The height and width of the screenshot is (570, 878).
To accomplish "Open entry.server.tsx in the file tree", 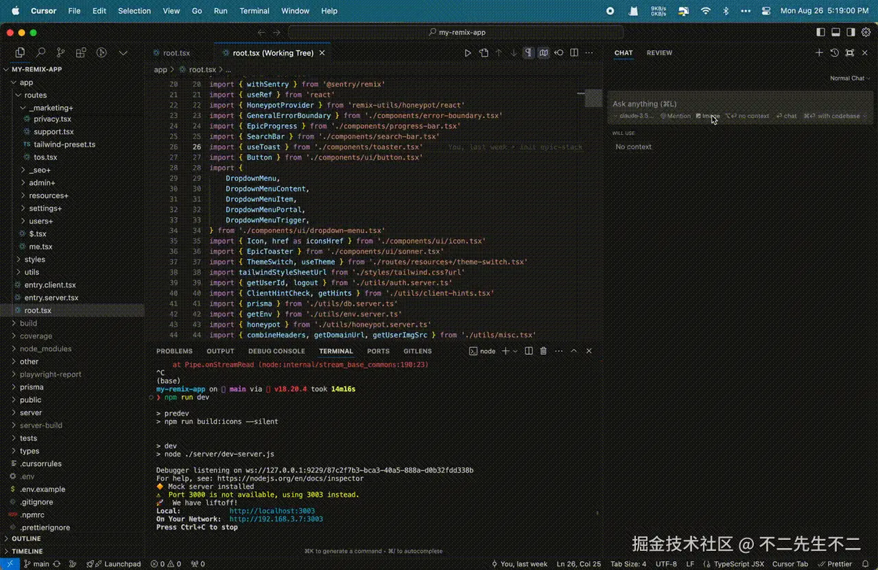I will (51, 297).
